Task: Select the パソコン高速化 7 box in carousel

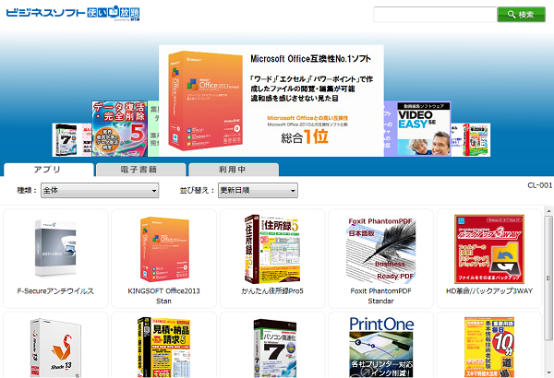Action: tap(67, 140)
